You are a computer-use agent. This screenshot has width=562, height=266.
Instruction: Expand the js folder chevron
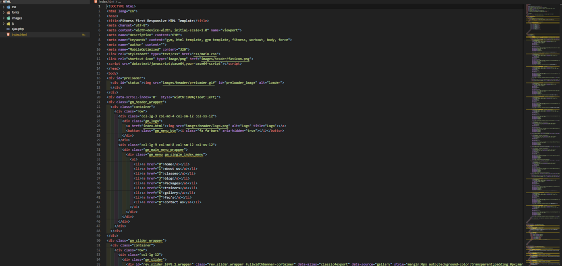coord(4,24)
